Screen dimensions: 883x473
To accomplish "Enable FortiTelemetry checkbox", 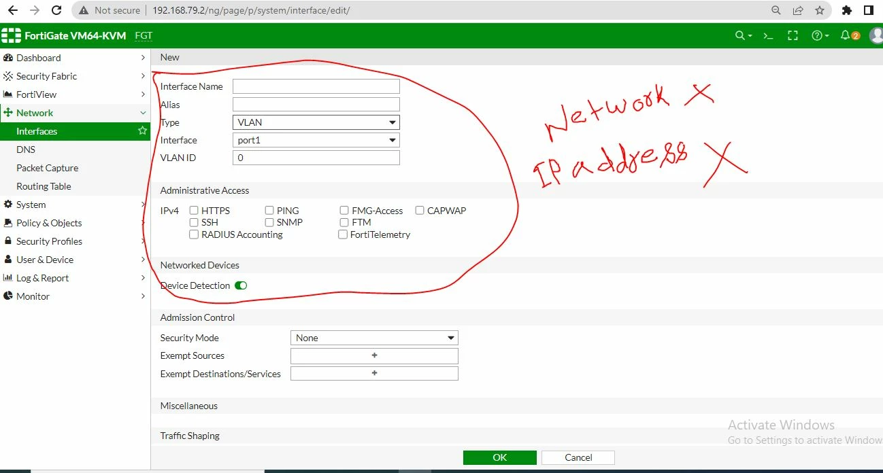I will 343,234.
